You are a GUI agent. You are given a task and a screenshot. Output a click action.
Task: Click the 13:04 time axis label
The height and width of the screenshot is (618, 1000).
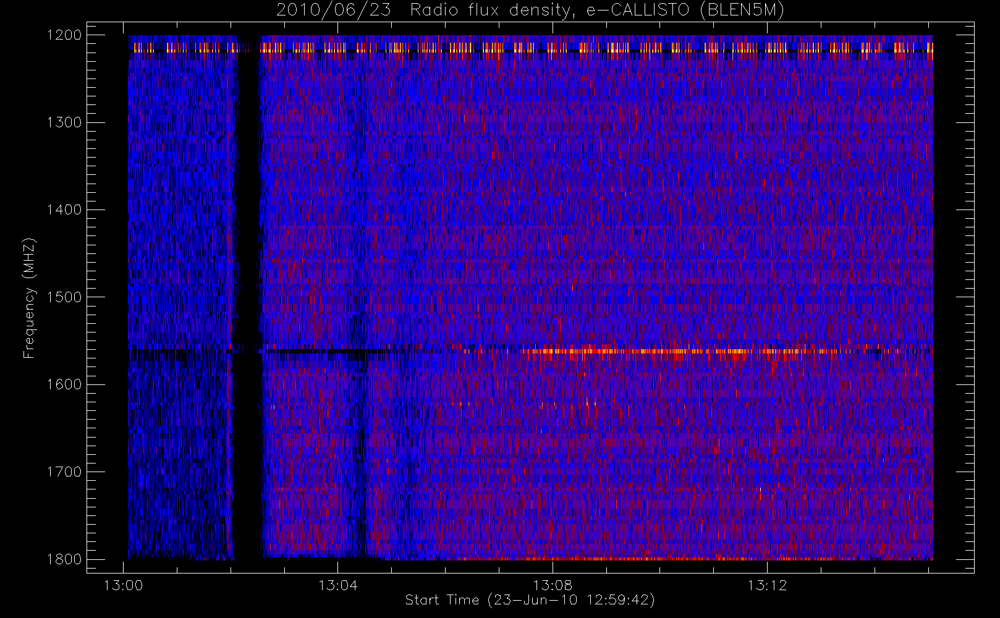click(x=337, y=585)
